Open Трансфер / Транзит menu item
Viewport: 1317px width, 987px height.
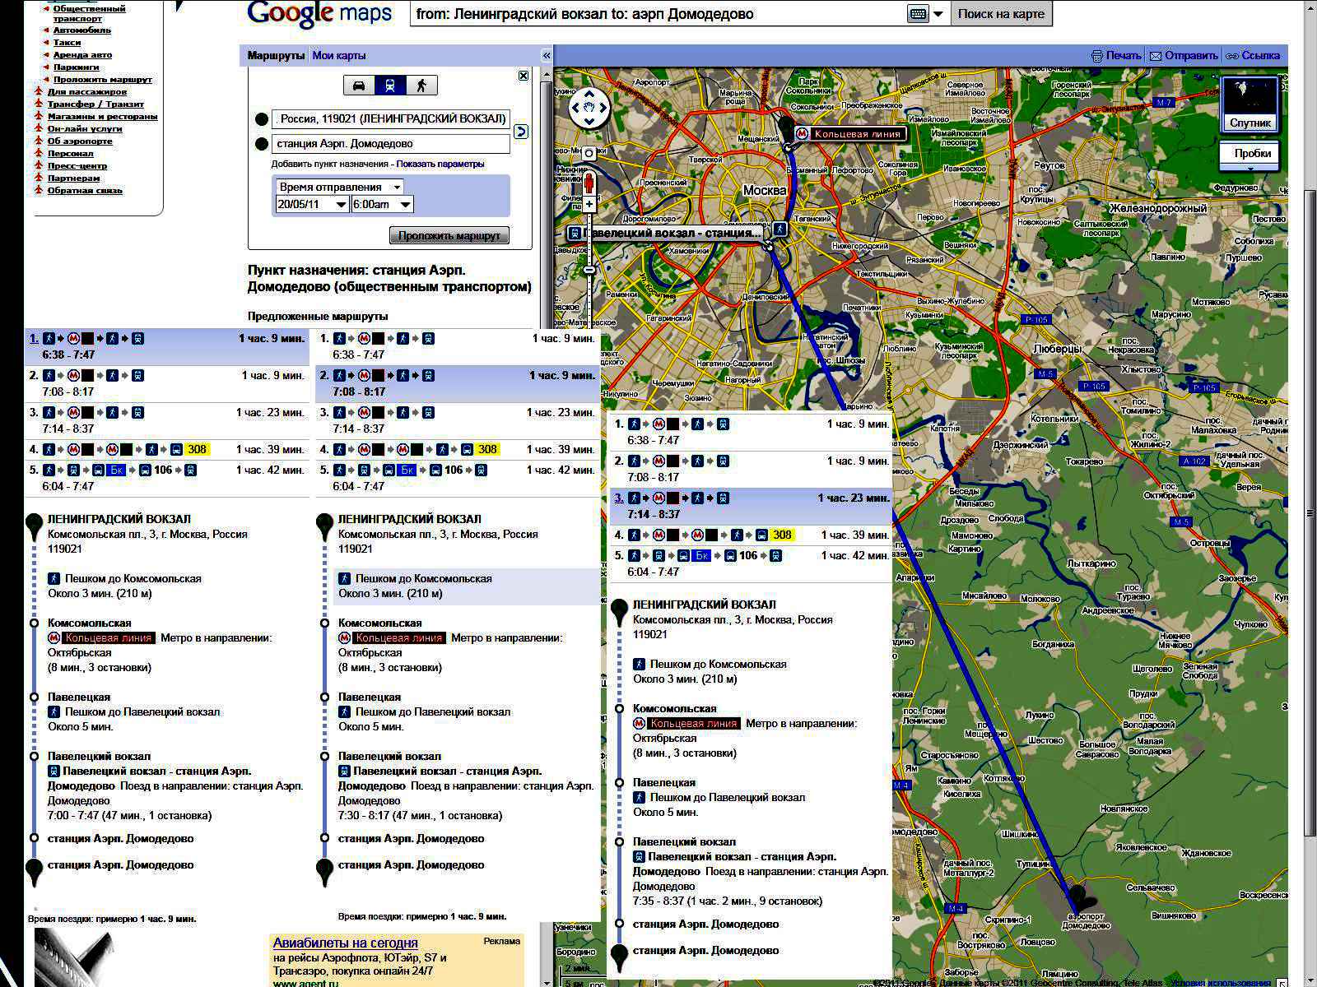point(95,104)
